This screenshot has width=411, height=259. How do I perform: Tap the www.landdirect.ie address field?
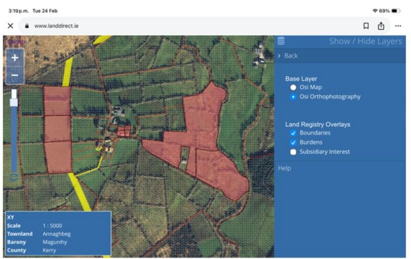pyautogui.click(x=57, y=26)
